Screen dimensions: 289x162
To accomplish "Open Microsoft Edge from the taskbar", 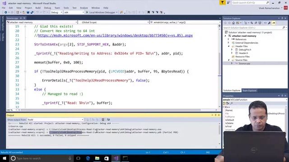I will pyautogui.click(x=88, y=158).
